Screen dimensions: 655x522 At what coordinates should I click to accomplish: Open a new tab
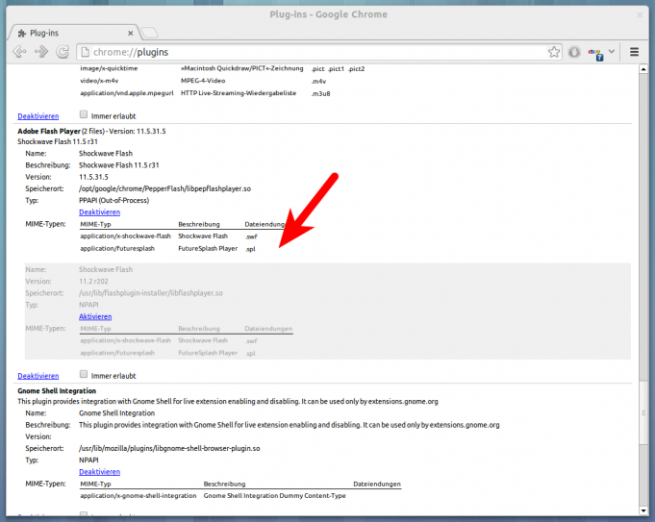pos(151,33)
